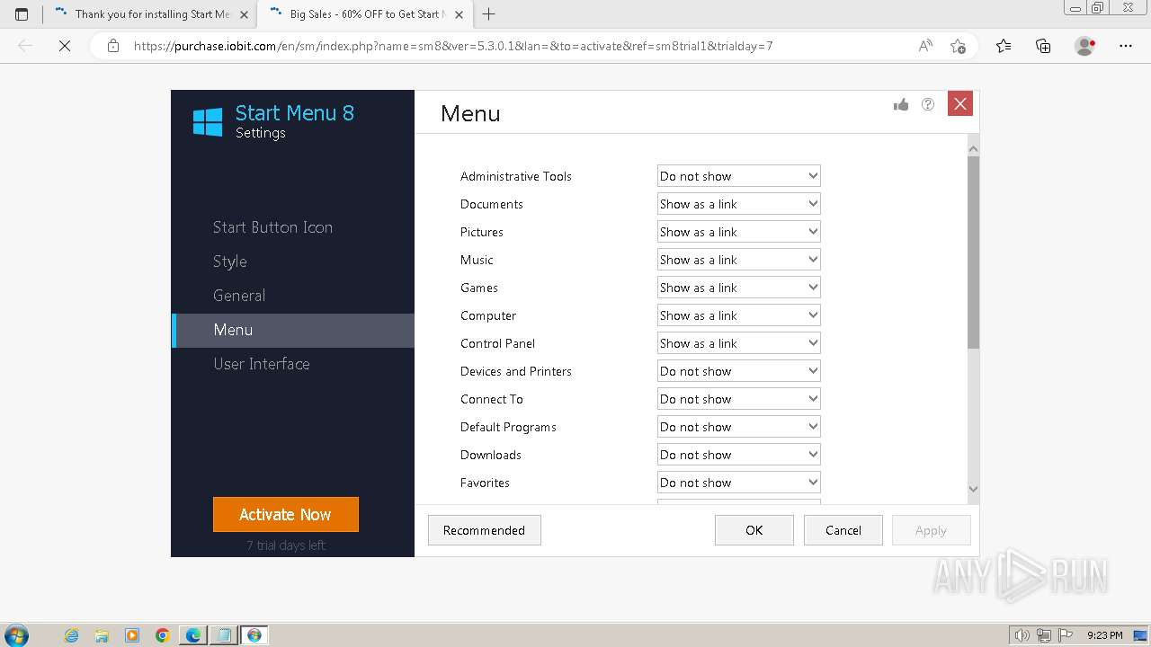Expand Computer display dropdown
This screenshot has height=647, width=1151.
click(x=738, y=315)
